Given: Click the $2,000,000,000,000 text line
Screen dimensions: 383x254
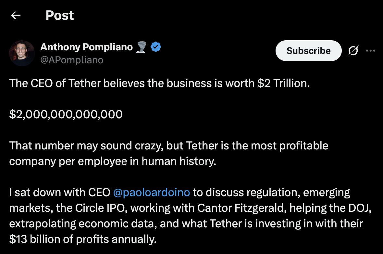Looking at the screenshot, I should tap(66, 114).
